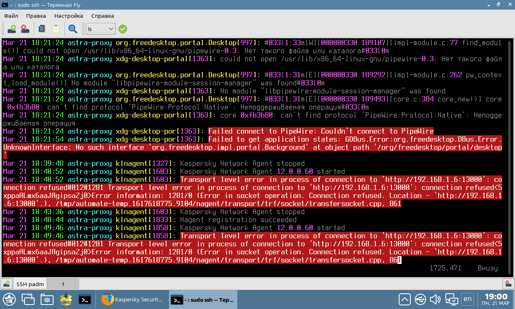Click the 'Внизу' position indicator in the status line
The height and width of the screenshot is (309, 515).
[x=488, y=268]
